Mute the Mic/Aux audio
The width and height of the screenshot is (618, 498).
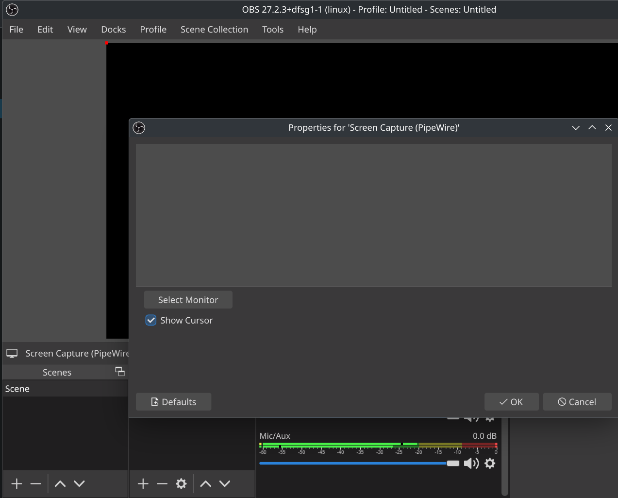[471, 463]
